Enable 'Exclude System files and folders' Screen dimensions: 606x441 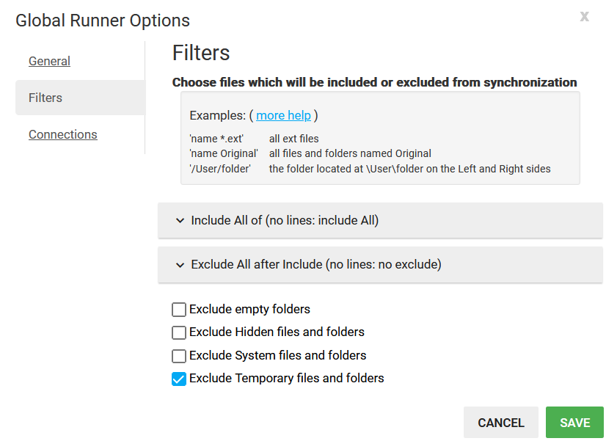[x=178, y=356]
